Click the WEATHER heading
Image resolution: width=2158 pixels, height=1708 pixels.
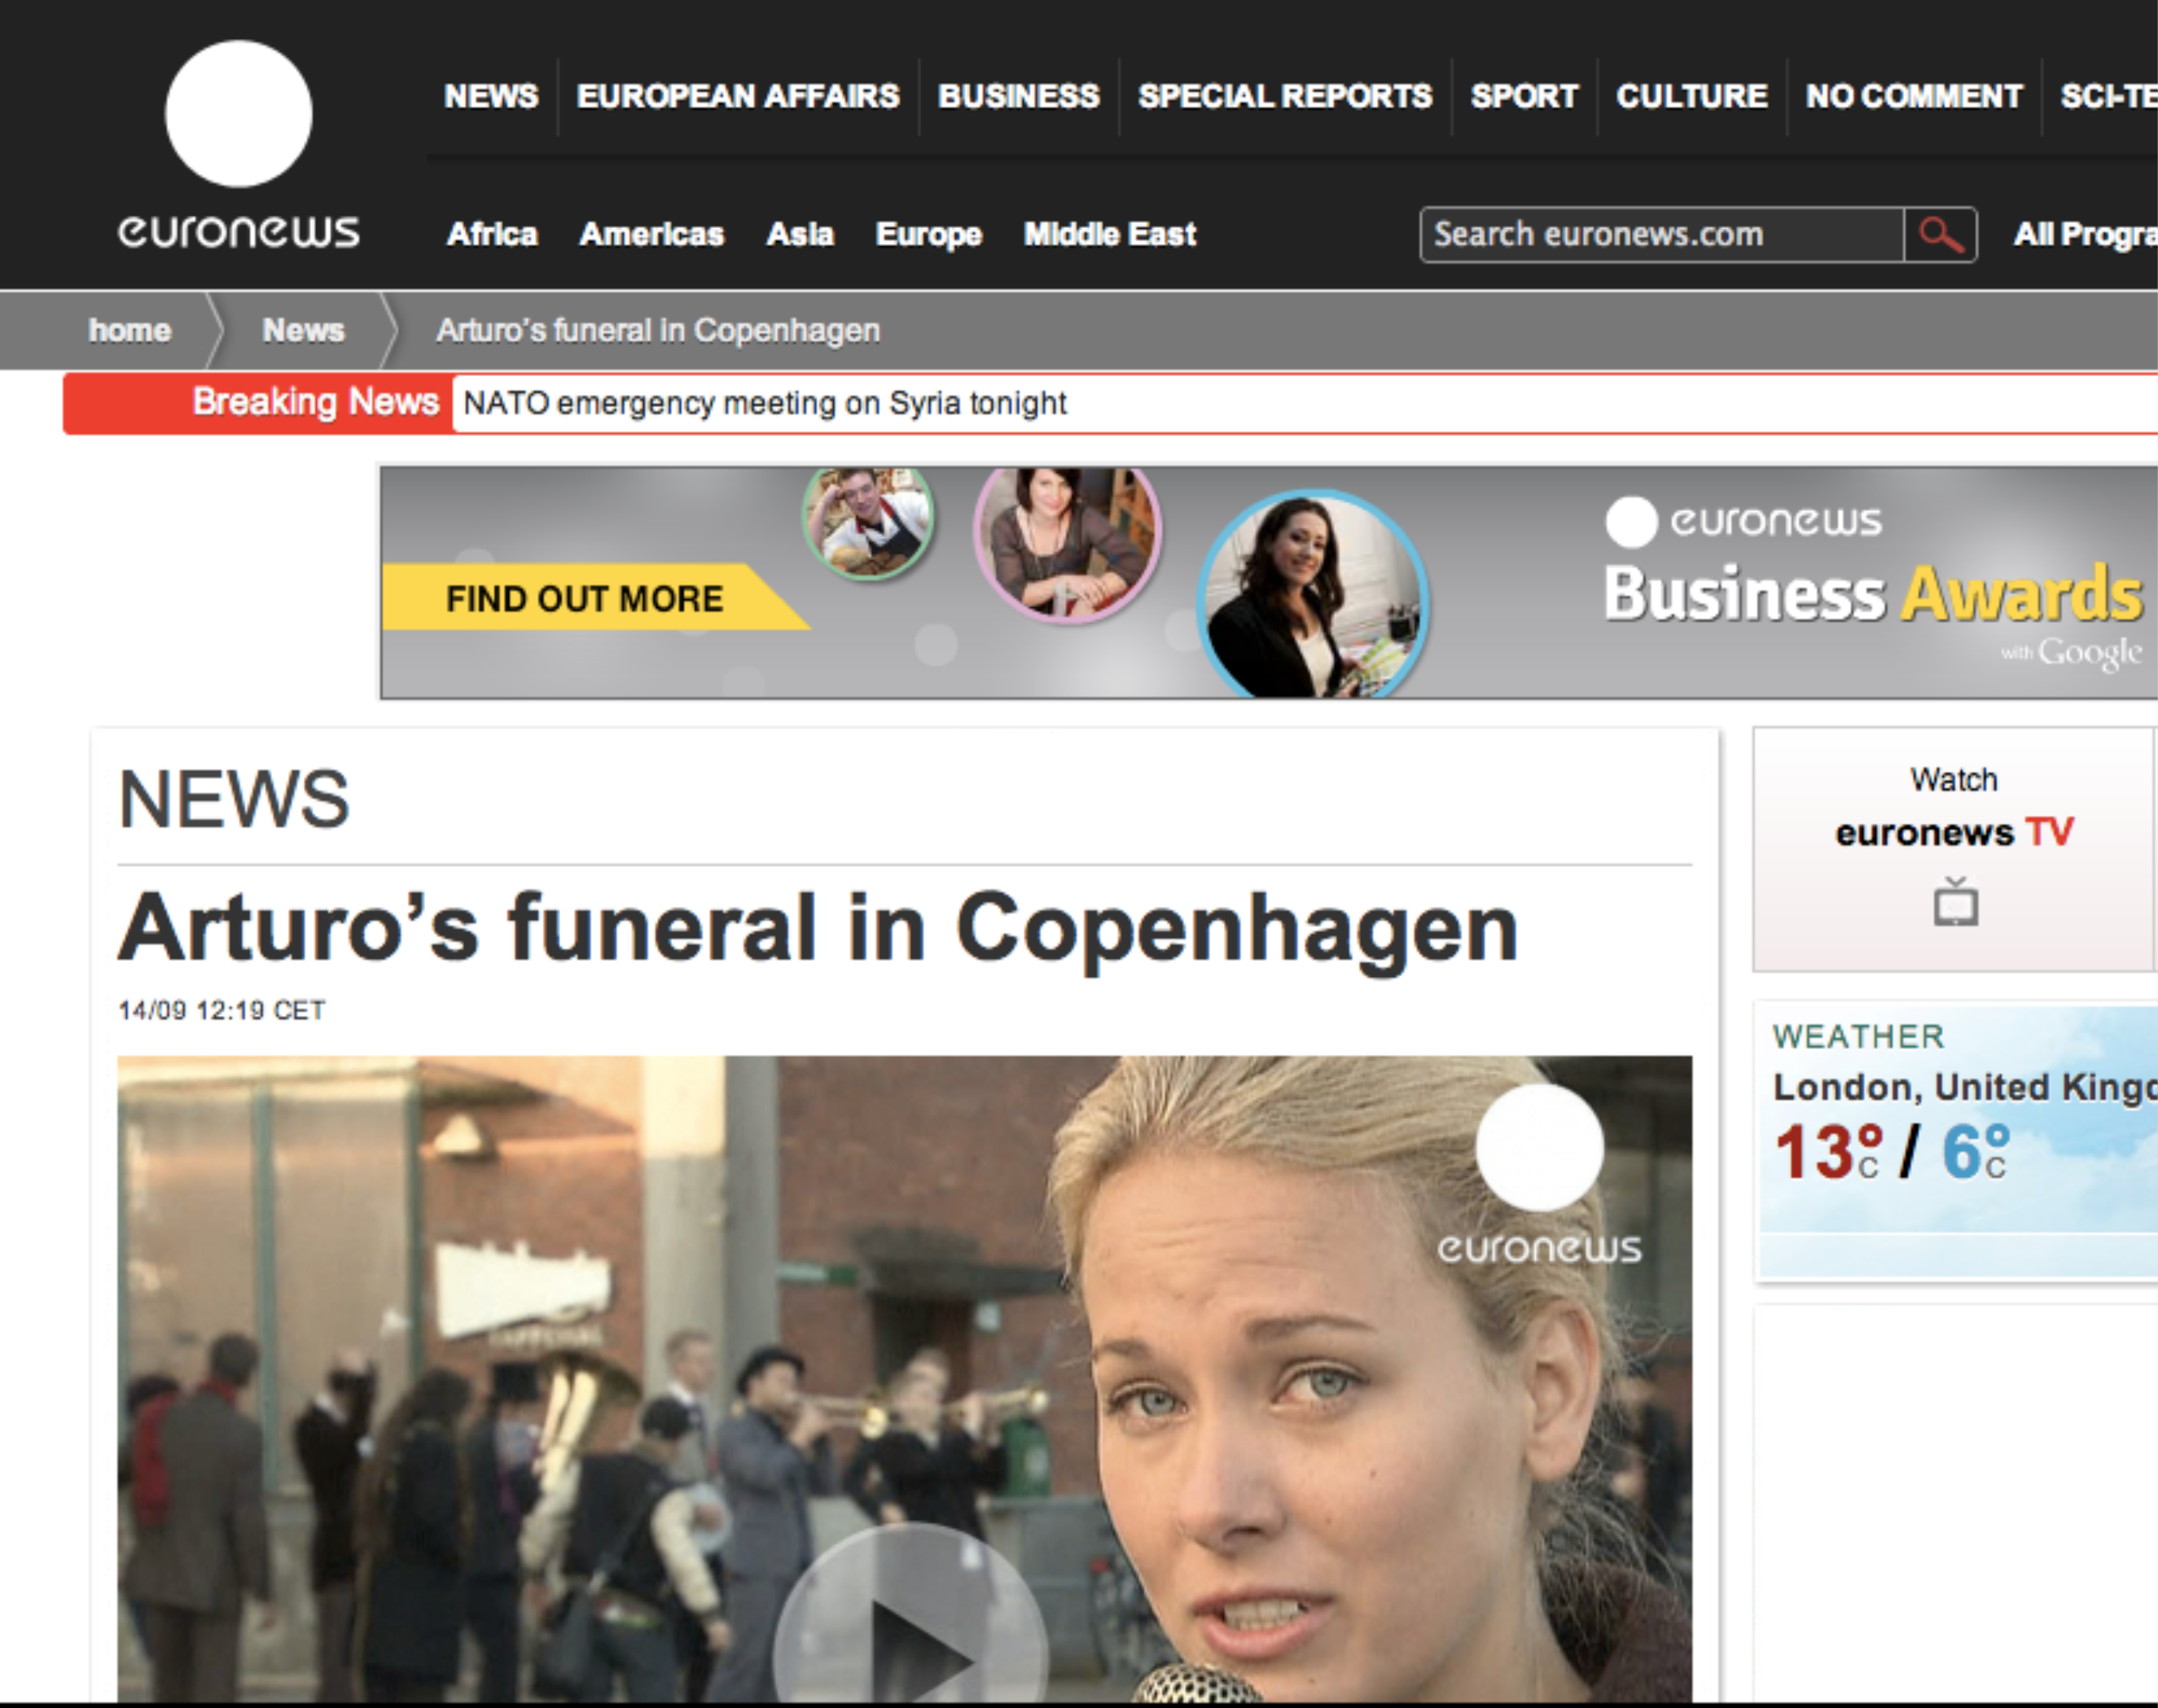coord(1859,1036)
